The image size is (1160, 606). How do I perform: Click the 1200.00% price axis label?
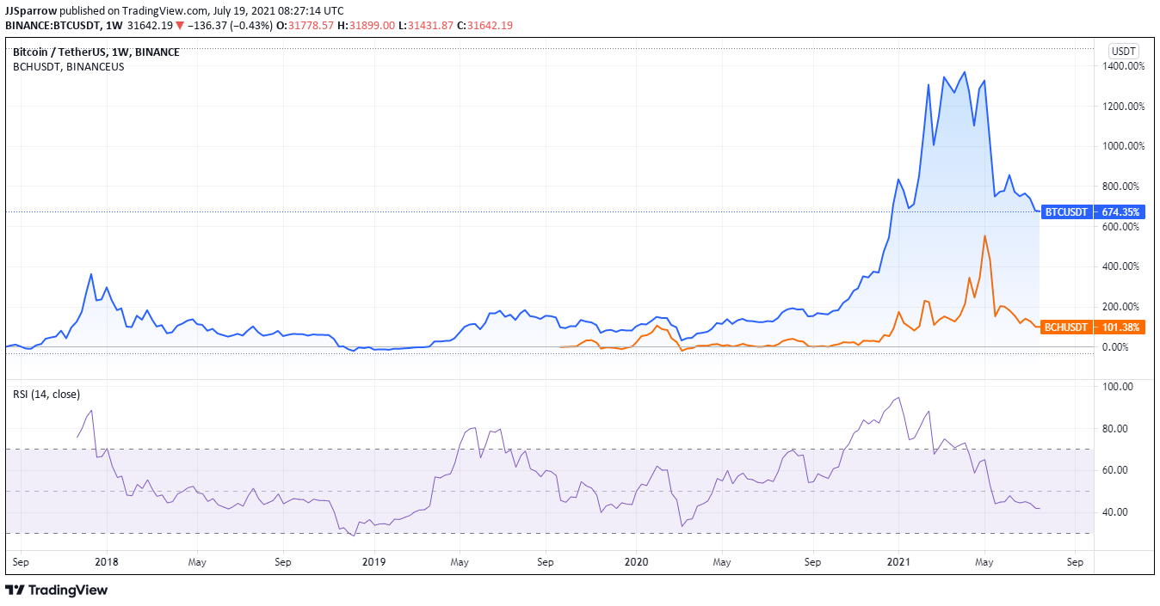point(1122,107)
